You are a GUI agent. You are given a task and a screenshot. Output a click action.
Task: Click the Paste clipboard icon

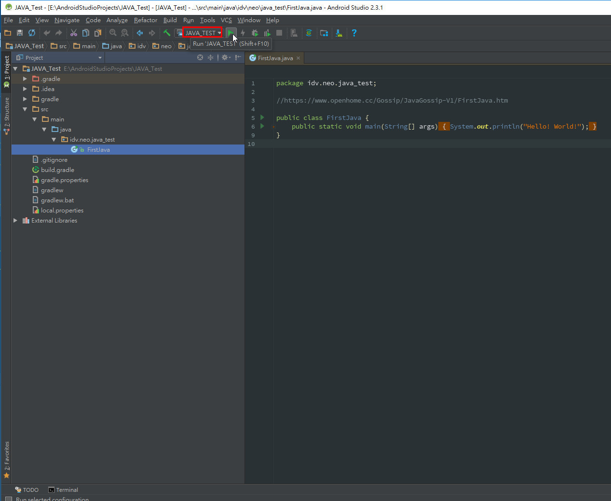click(98, 33)
